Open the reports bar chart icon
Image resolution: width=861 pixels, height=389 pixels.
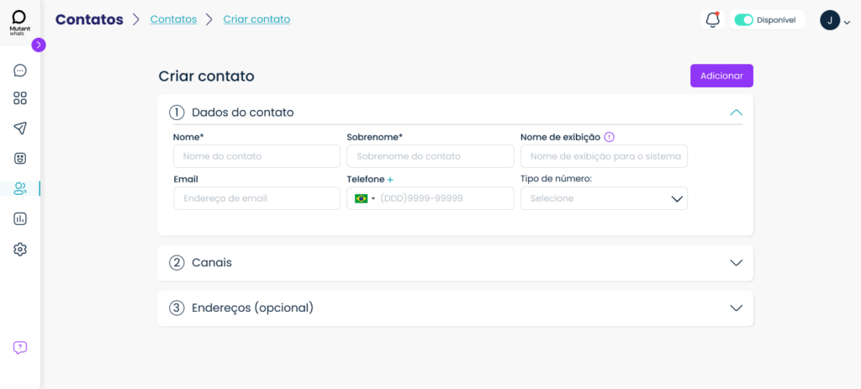(20, 219)
